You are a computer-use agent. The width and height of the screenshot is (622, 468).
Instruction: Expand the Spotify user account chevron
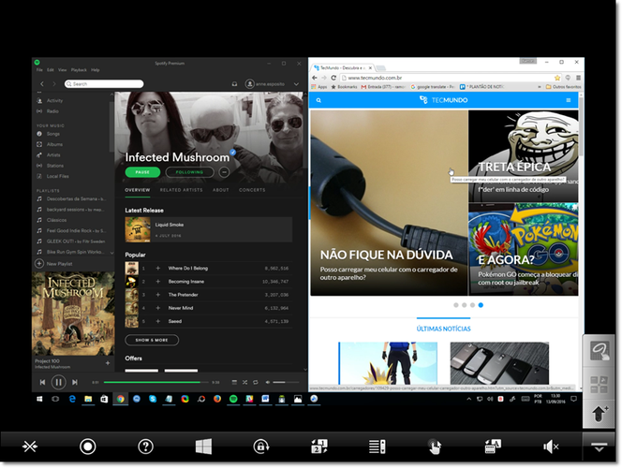pyautogui.click(x=296, y=84)
